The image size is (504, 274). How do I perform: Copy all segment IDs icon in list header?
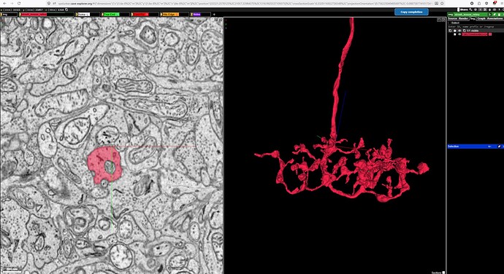pos(450,31)
